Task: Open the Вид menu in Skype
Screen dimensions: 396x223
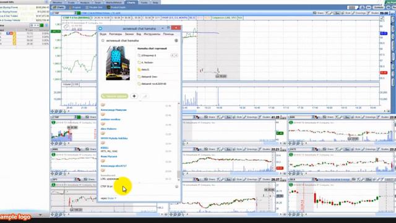Action: pos(139,34)
